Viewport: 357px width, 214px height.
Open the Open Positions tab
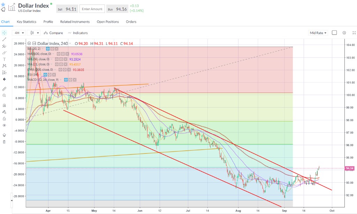pos(108,22)
